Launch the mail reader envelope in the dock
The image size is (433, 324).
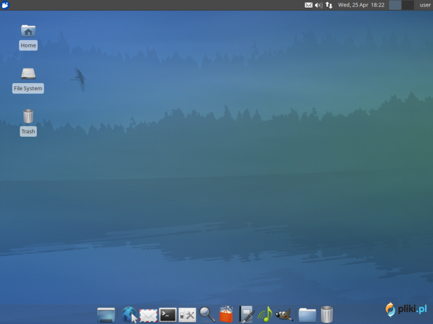point(148,315)
